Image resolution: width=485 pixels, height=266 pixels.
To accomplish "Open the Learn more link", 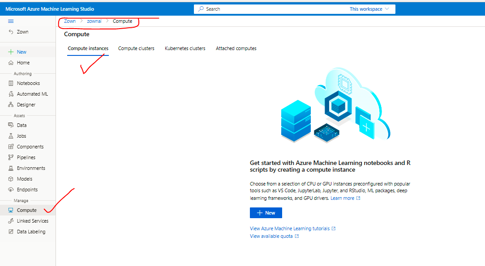I will [x=342, y=198].
